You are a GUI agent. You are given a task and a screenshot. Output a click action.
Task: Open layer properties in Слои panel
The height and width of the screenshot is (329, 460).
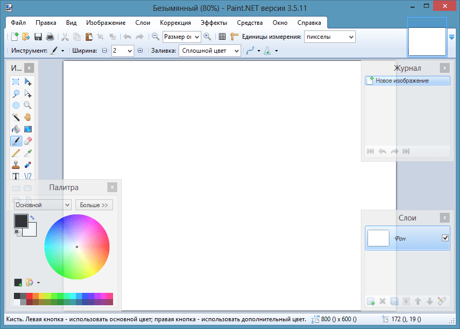click(x=441, y=301)
